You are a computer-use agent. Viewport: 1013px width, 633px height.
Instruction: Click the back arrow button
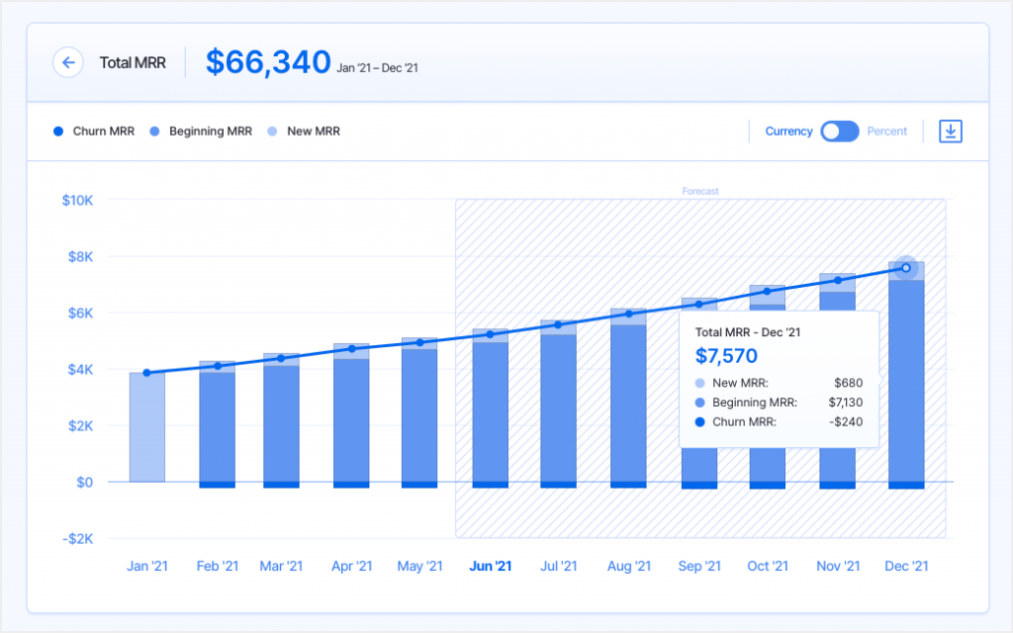click(68, 62)
